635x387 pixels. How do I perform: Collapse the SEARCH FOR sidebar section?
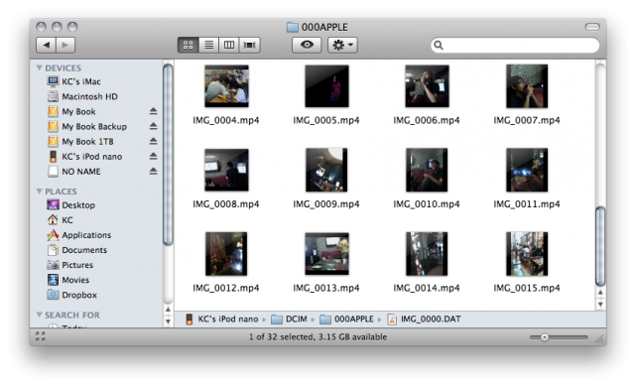point(40,315)
